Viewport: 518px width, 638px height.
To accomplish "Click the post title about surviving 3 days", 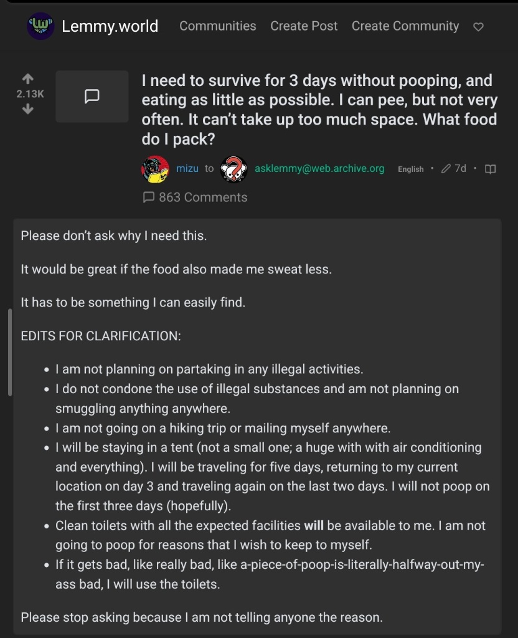I will (x=319, y=110).
